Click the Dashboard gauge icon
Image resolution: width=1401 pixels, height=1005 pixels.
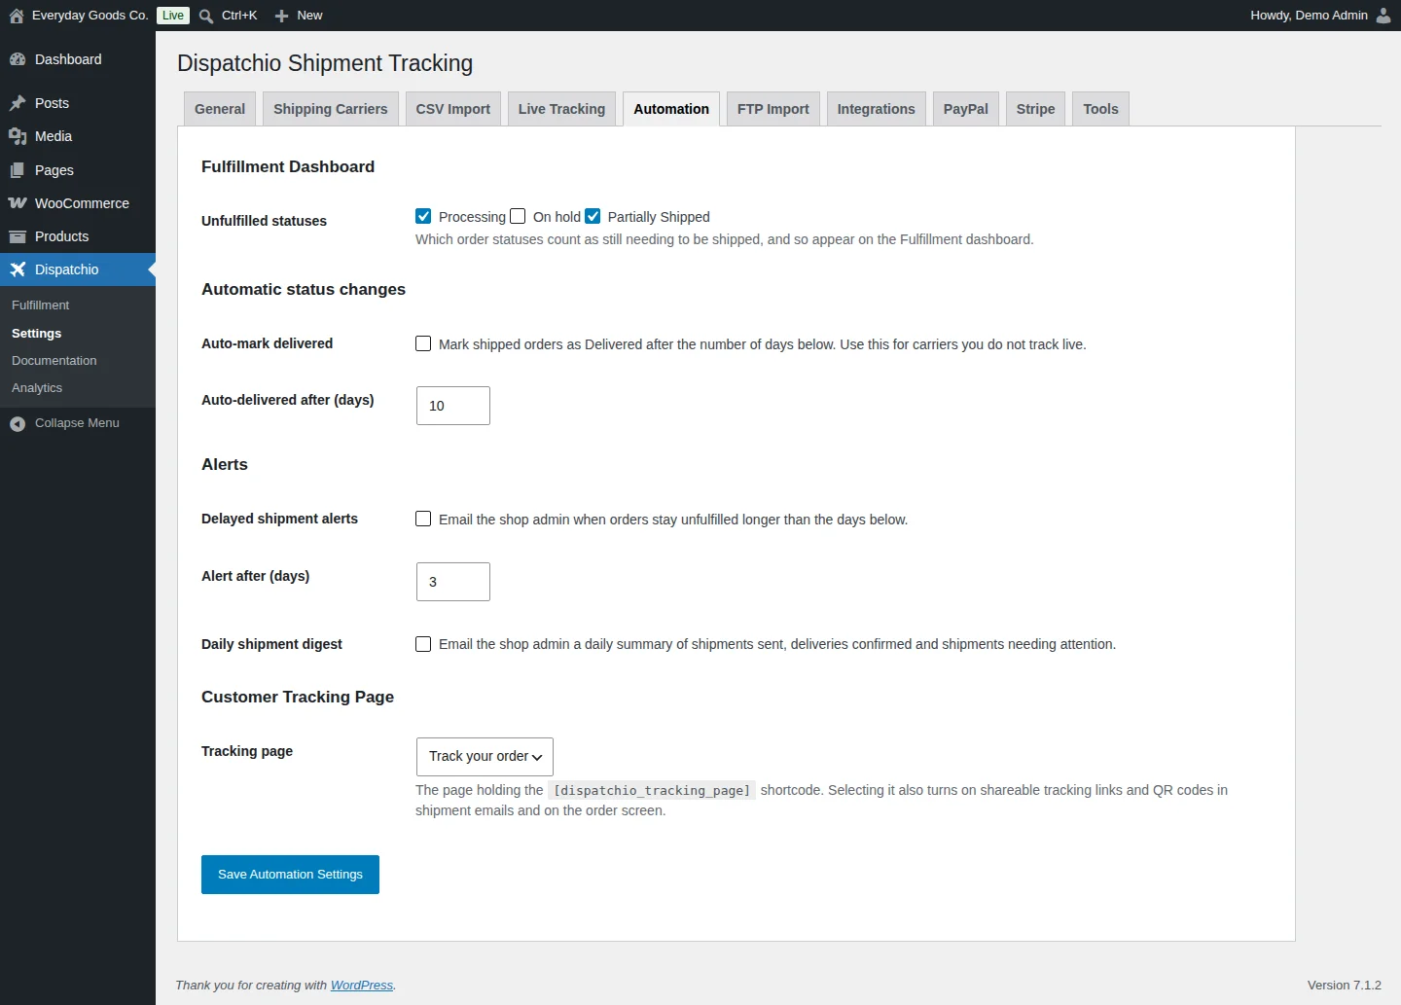[x=18, y=59]
